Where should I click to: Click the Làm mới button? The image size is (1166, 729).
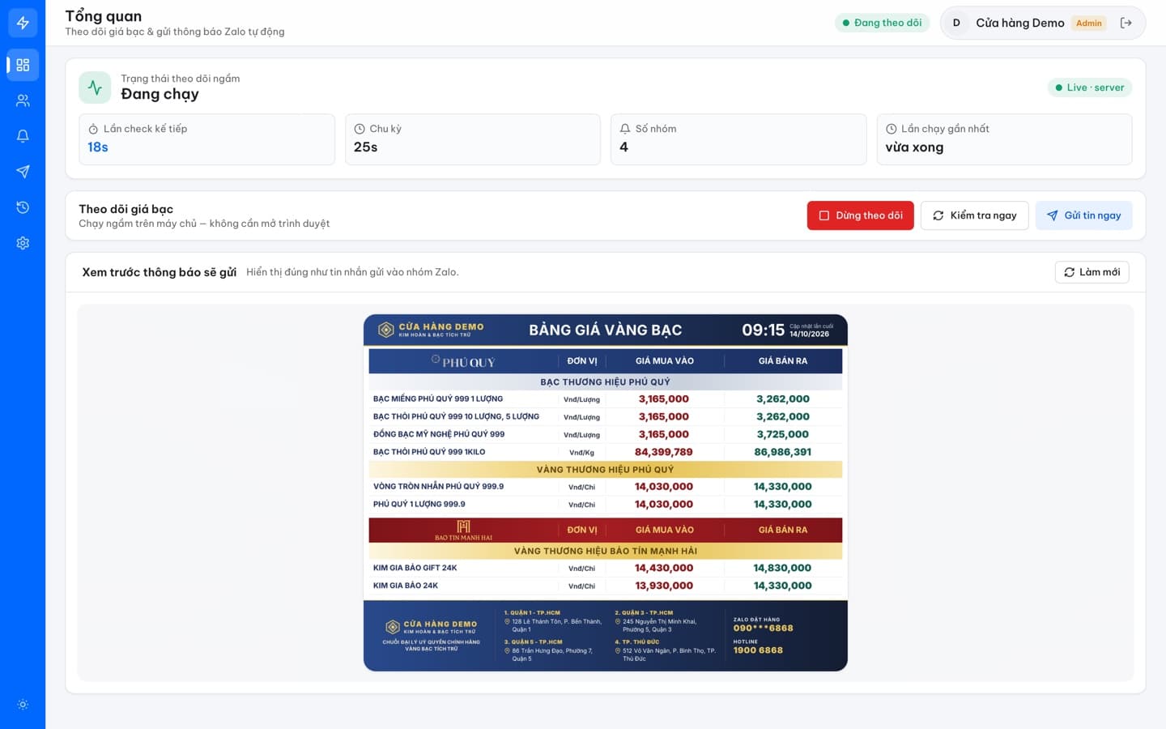pos(1092,272)
